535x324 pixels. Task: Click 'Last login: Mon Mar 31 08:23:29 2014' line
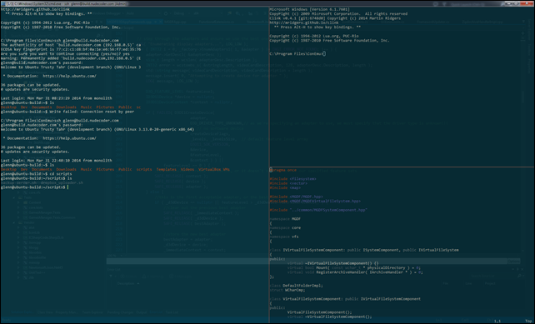[x=57, y=98]
